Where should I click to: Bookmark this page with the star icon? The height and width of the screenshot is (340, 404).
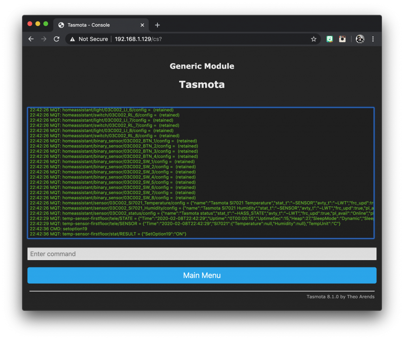tap(314, 39)
